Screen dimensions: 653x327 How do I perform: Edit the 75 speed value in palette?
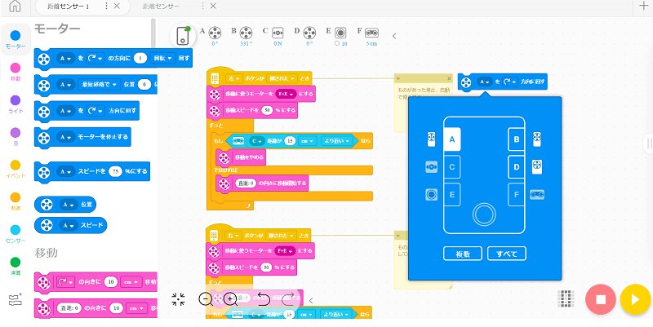(x=115, y=171)
